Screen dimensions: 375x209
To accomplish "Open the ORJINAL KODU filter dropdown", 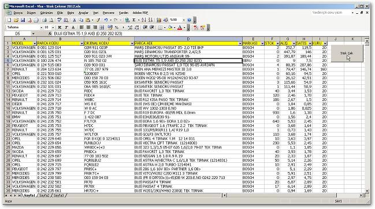I will click(132, 43).
